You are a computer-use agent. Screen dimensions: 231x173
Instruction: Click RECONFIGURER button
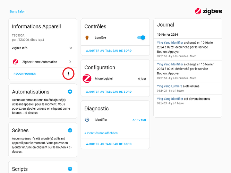[x=25, y=74]
